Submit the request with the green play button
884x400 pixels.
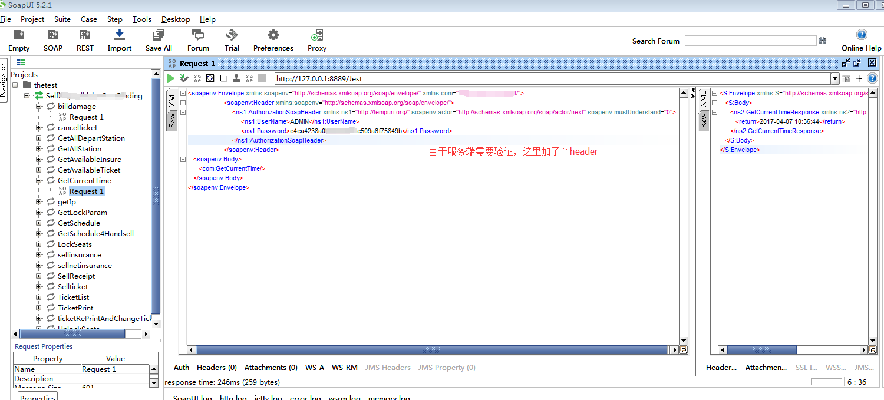point(171,78)
